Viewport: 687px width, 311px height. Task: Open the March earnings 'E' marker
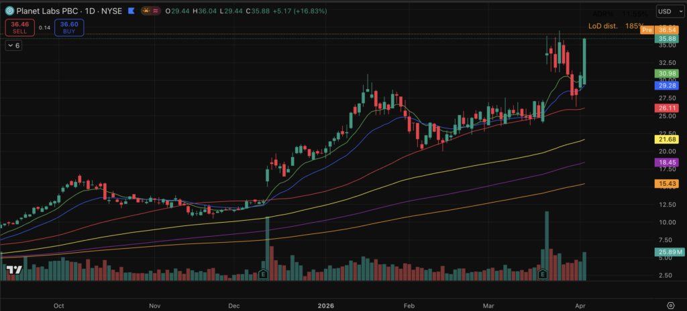tap(542, 274)
